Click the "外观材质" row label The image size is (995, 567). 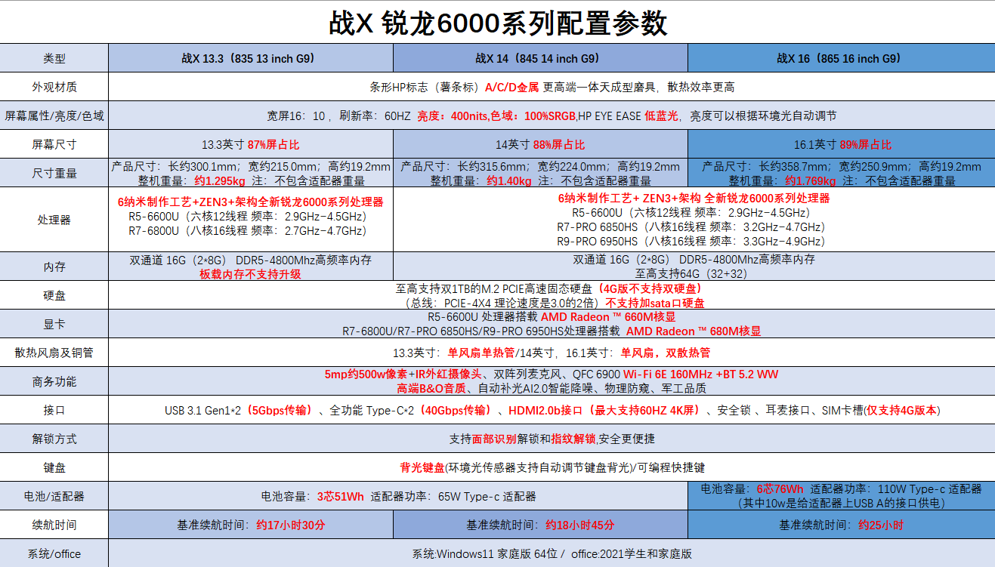click(x=54, y=87)
